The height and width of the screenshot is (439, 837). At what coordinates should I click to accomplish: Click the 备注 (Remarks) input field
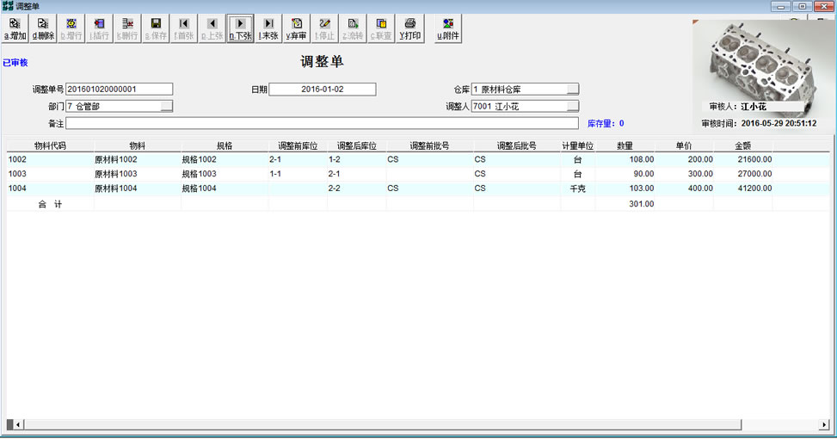(x=322, y=123)
